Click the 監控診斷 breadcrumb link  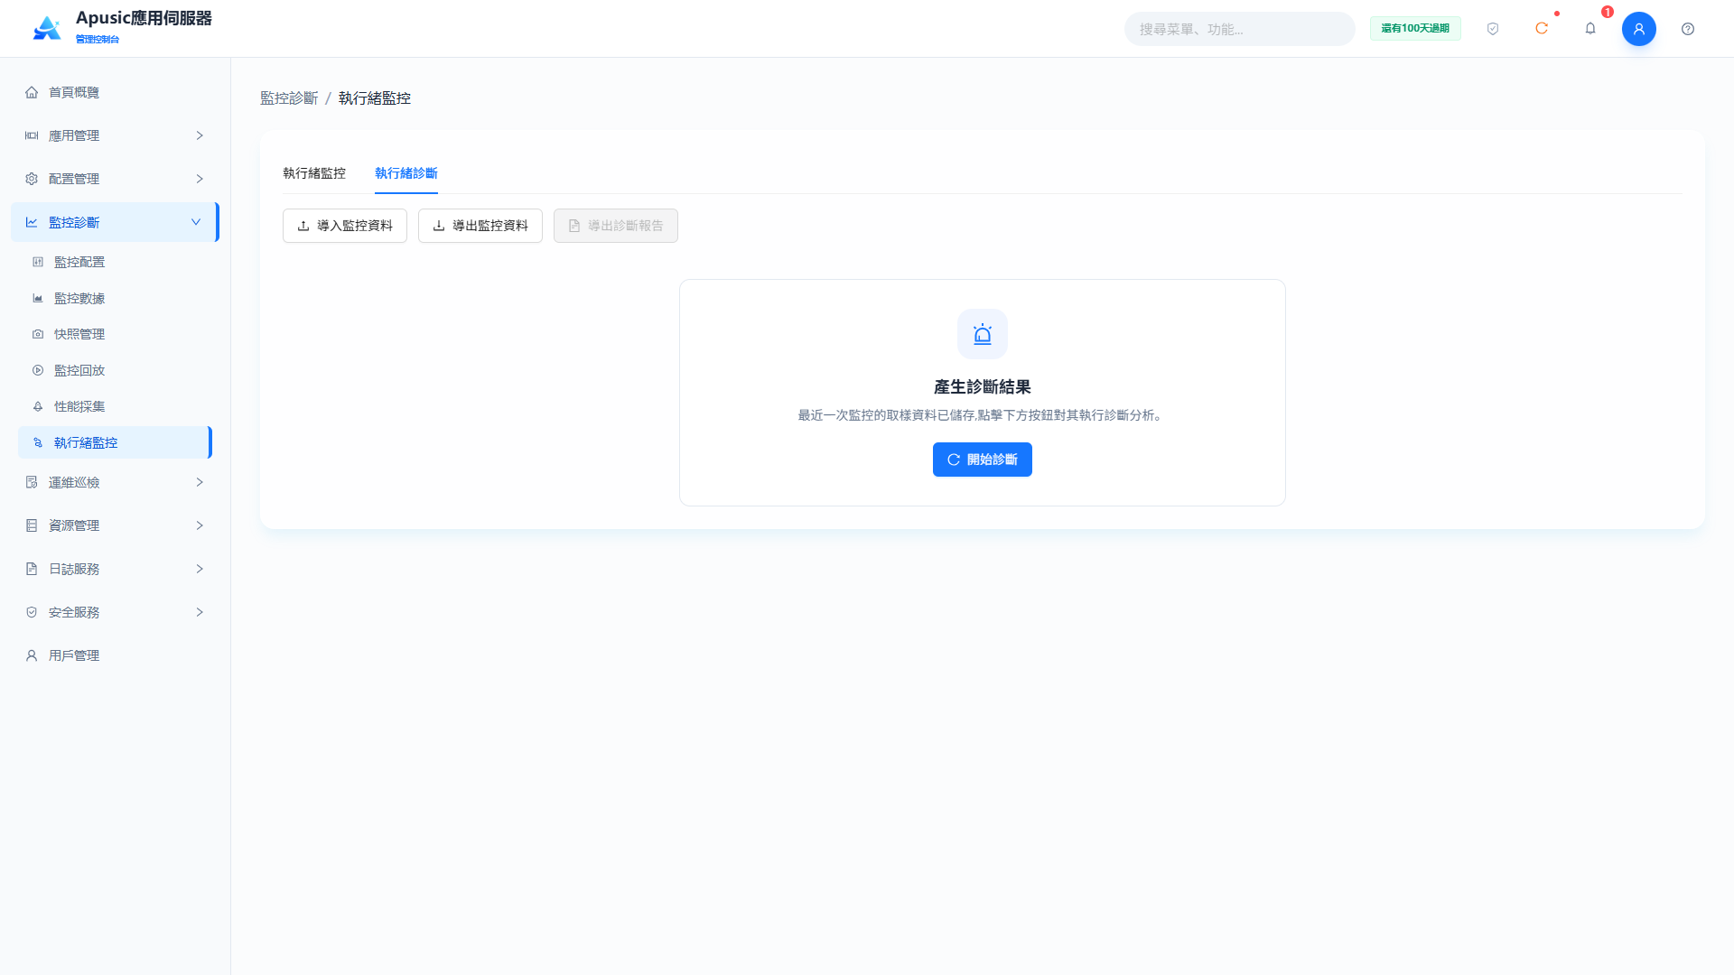coord(289,98)
